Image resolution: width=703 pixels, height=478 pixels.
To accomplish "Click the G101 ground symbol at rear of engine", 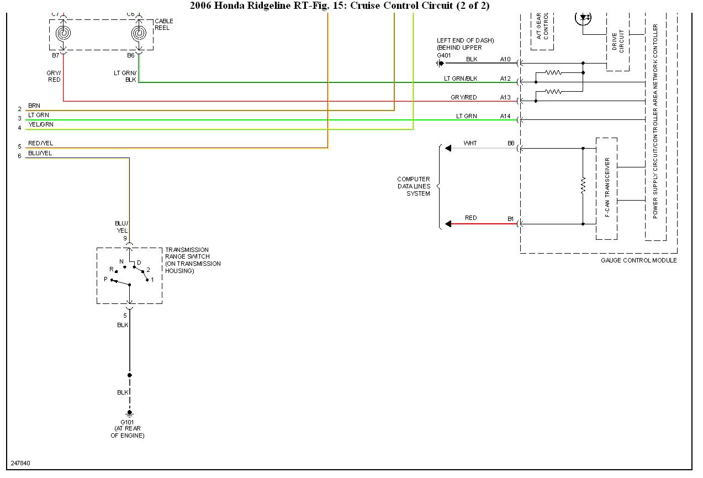I will click(130, 413).
